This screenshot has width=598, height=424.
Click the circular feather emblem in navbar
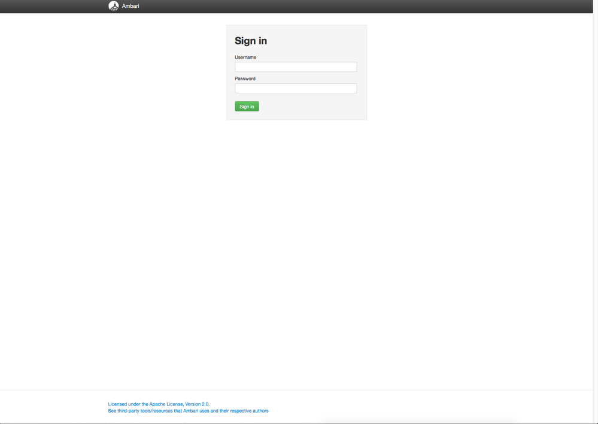click(114, 5)
